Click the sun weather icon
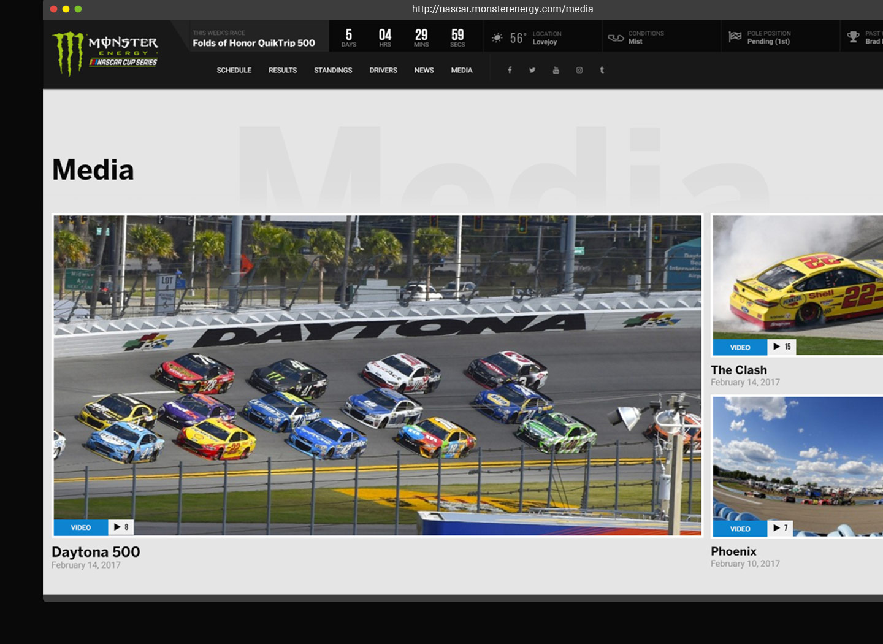This screenshot has height=644, width=883. (x=497, y=38)
